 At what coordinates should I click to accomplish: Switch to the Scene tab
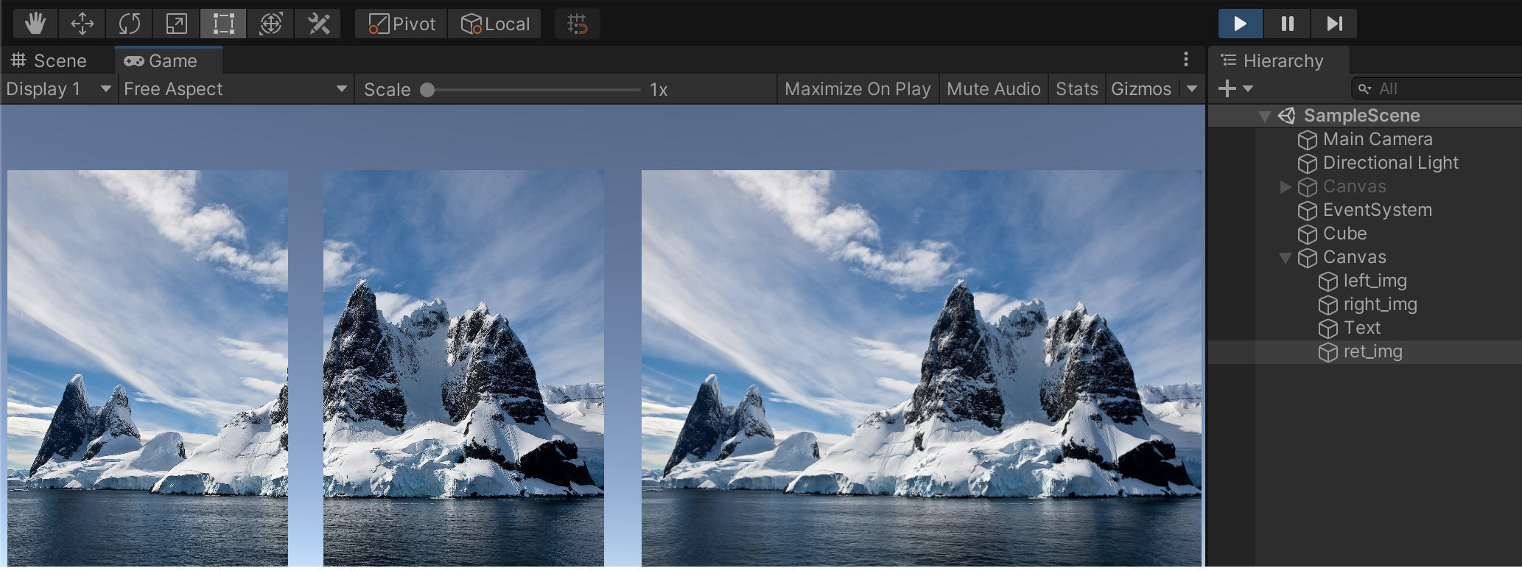click(50, 60)
